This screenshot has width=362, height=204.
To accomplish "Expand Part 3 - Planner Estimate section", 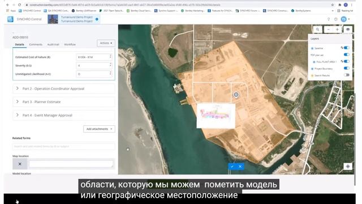I will 64,102.
